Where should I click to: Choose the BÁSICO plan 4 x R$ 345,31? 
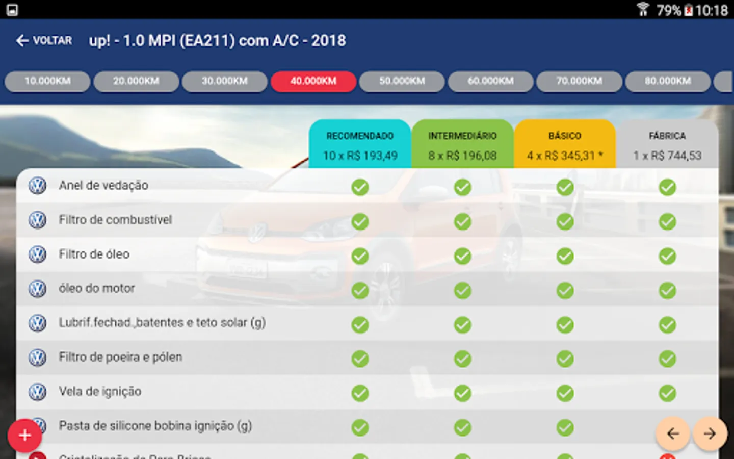[x=565, y=144]
